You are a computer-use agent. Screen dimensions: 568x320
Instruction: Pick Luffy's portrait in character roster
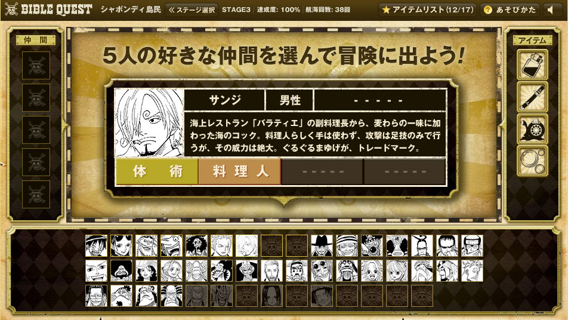[97, 245]
